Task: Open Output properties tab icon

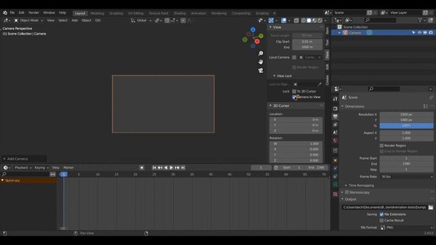Action: tap(335, 116)
